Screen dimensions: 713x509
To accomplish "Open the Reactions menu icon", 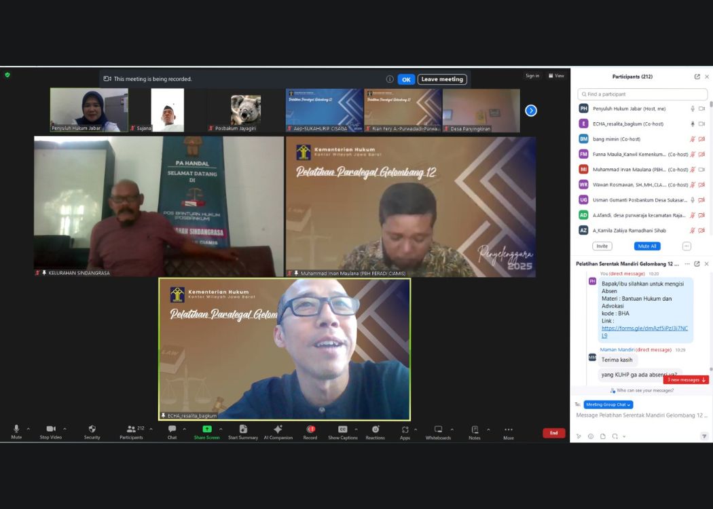I will tap(375, 430).
